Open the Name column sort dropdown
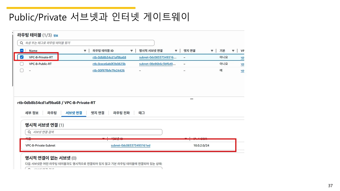The height and width of the screenshot is (191, 340). tap(85, 50)
